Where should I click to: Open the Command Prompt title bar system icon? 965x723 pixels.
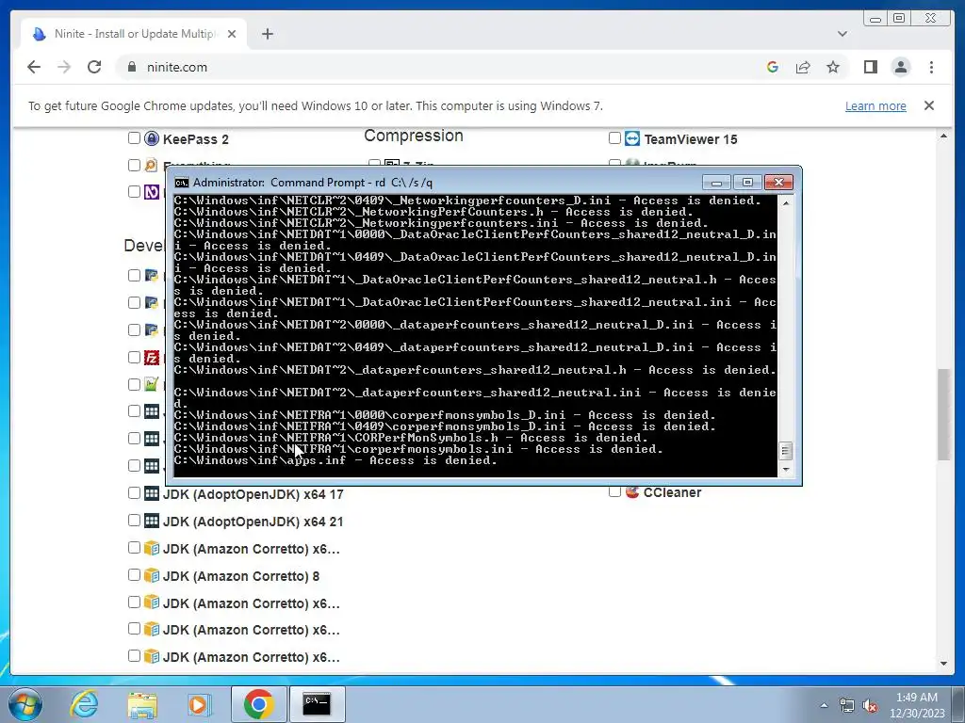[182, 183]
